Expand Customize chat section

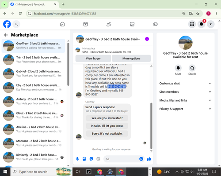click(x=185, y=83)
